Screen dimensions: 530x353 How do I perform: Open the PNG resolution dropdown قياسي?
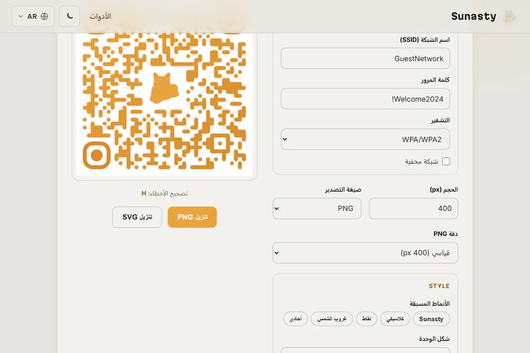pyautogui.click(x=365, y=253)
